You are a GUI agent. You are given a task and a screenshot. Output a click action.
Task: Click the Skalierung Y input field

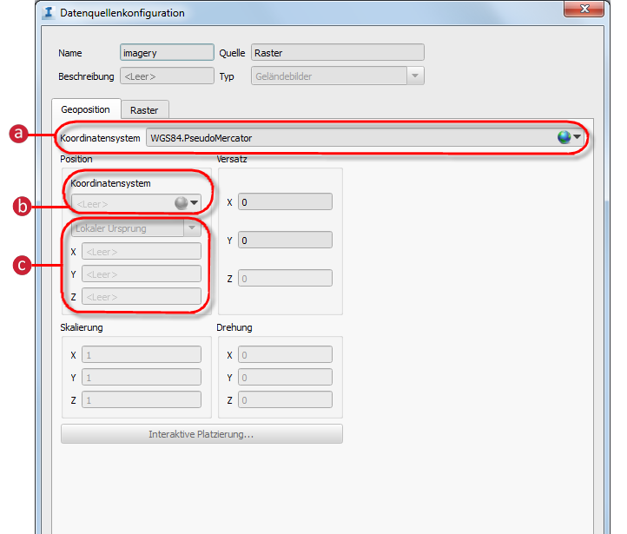click(142, 378)
